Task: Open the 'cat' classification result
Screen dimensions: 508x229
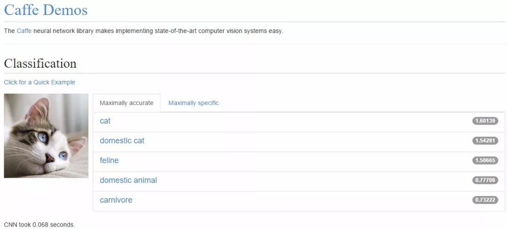Action: click(x=105, y=121)
